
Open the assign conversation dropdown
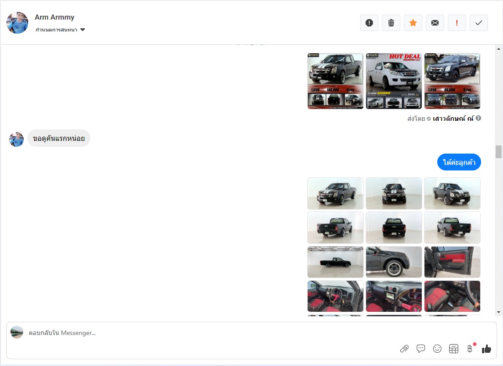pos(60,30)
